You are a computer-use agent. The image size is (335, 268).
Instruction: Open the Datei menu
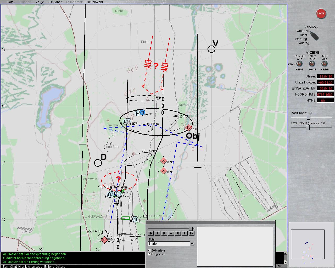click(10, 2)
